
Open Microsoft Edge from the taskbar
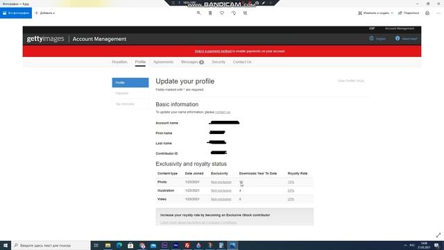pyautogui.click(x=119, y=245)
